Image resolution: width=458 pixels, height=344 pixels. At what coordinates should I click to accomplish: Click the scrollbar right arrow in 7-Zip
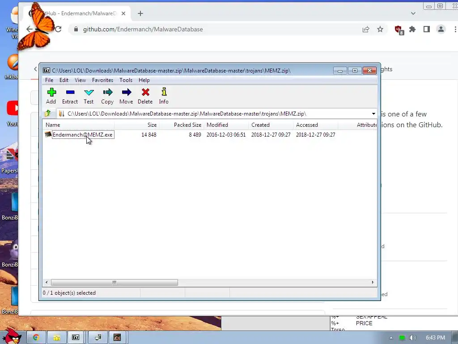(373, 282)
